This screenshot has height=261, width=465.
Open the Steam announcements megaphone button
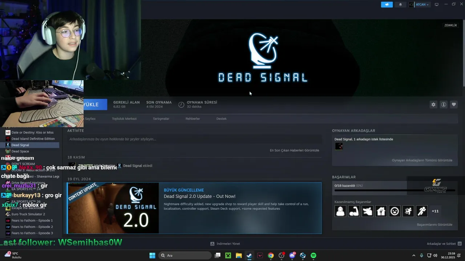387,4
